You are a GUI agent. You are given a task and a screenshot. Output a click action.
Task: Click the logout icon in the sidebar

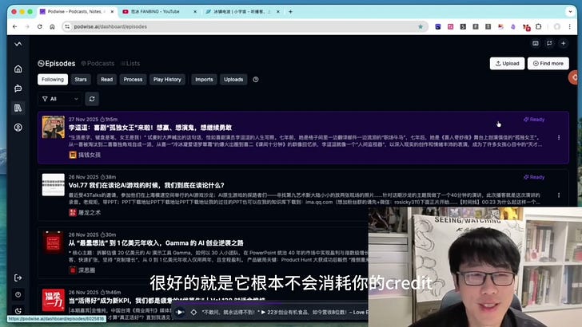coord(18,278)
